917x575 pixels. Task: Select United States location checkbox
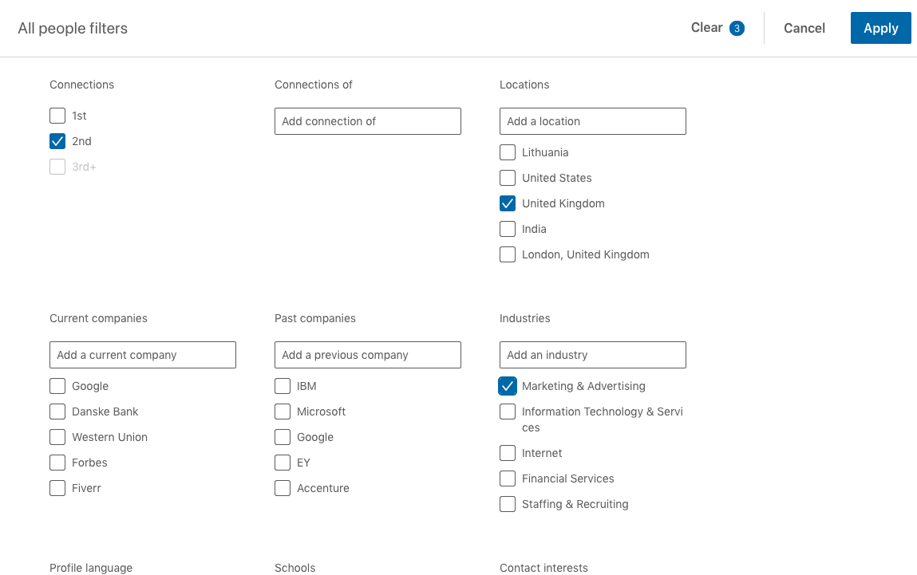pos(508,178)
